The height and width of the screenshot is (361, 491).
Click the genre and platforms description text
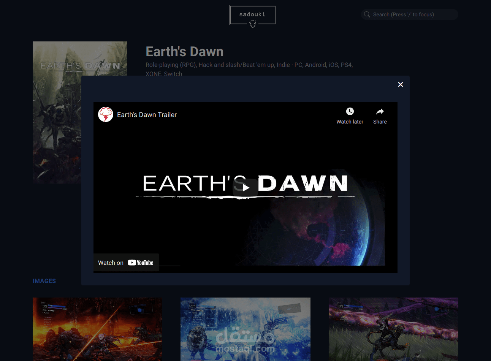coord(249,69)
